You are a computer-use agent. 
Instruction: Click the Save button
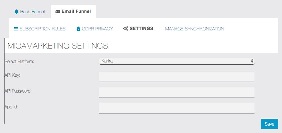coord(269,124)
